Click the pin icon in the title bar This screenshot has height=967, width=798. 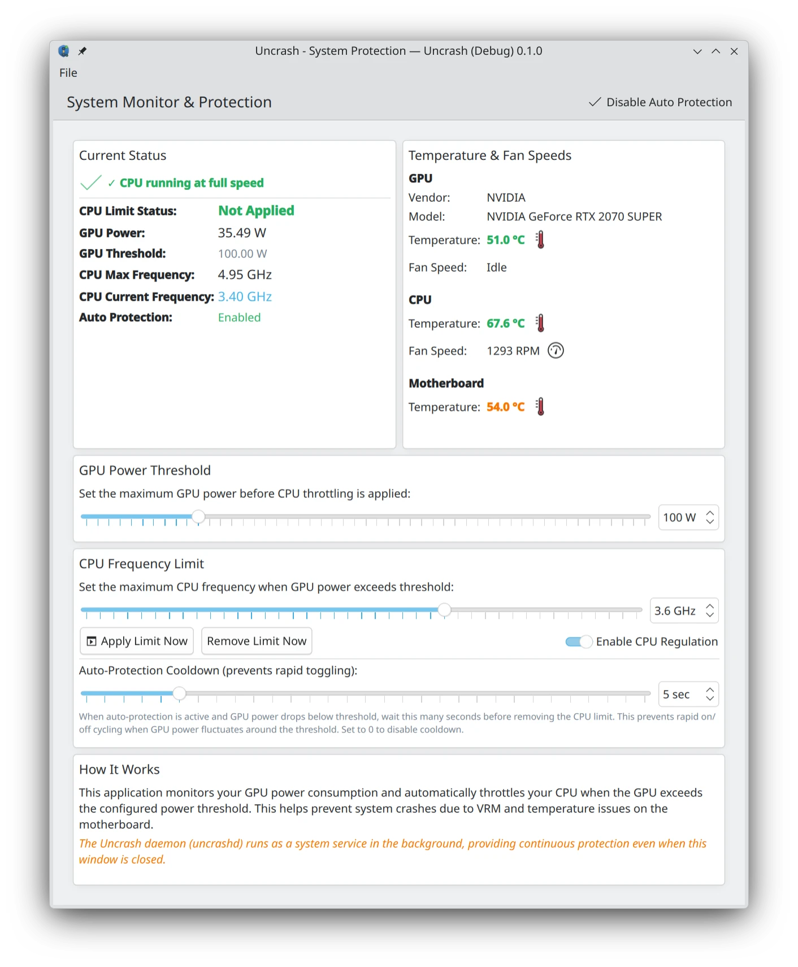[x=83, y=51]
